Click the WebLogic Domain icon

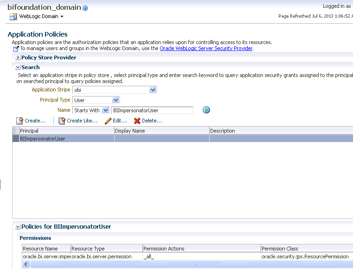(13, 16)
